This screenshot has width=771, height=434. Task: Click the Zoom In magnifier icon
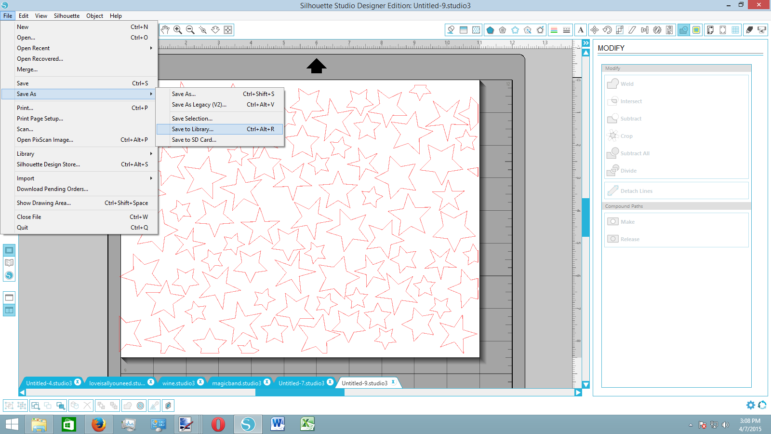click(x=178, y=30)
